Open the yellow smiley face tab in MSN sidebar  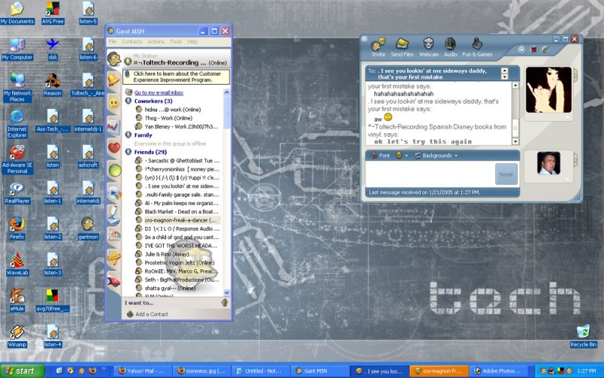[x=114, y=104]
